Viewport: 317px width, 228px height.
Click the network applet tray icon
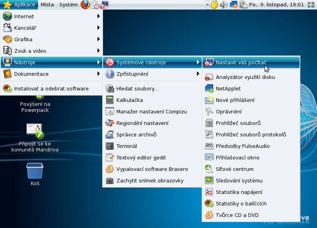(x=233, y=5)
